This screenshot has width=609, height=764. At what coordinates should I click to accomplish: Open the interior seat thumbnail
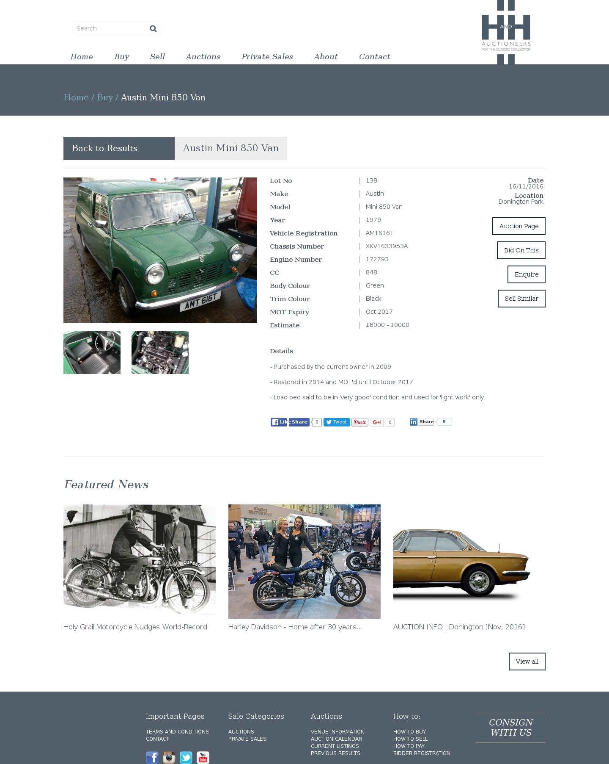point(92,352)
